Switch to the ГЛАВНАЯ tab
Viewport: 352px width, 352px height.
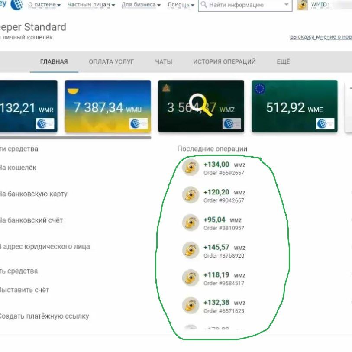pyautogui.click(x=54, y=62)
